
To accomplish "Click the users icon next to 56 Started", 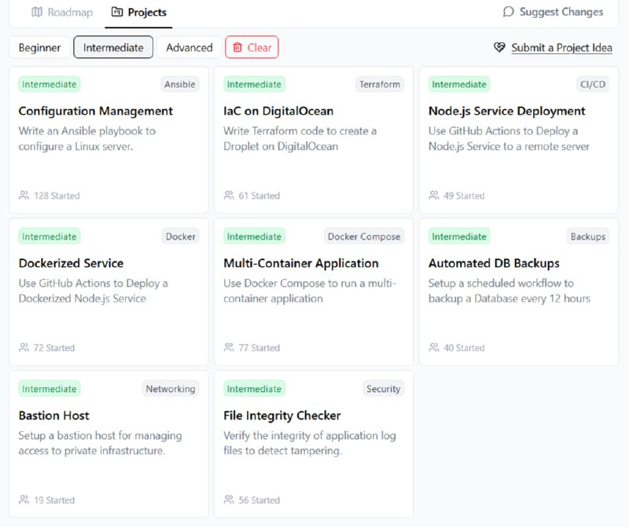I will [229, 500].
